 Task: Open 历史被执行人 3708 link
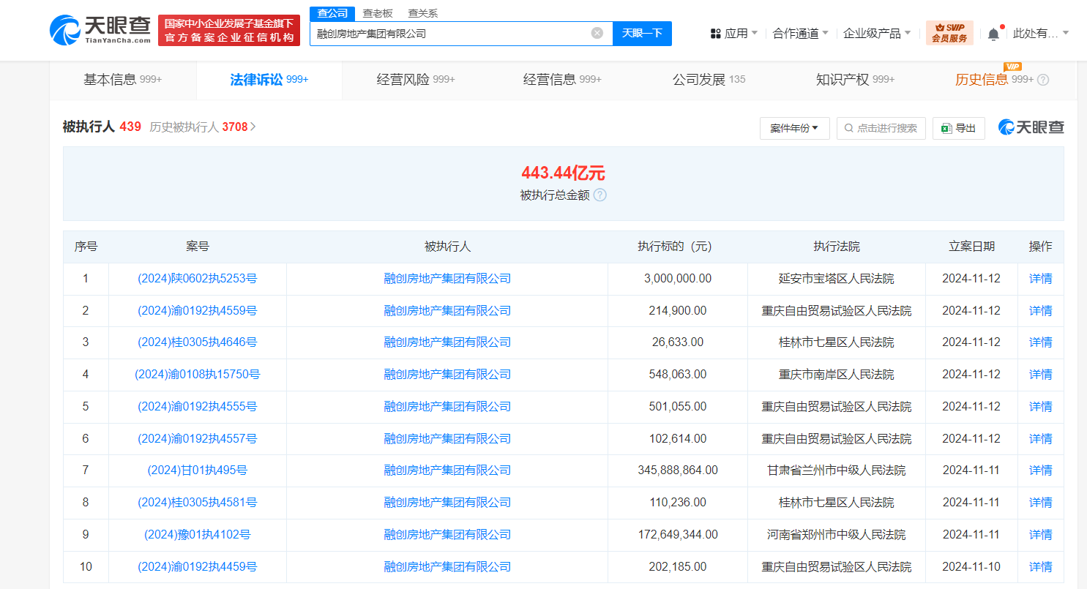pyautogui.click(x=203, y=127)
